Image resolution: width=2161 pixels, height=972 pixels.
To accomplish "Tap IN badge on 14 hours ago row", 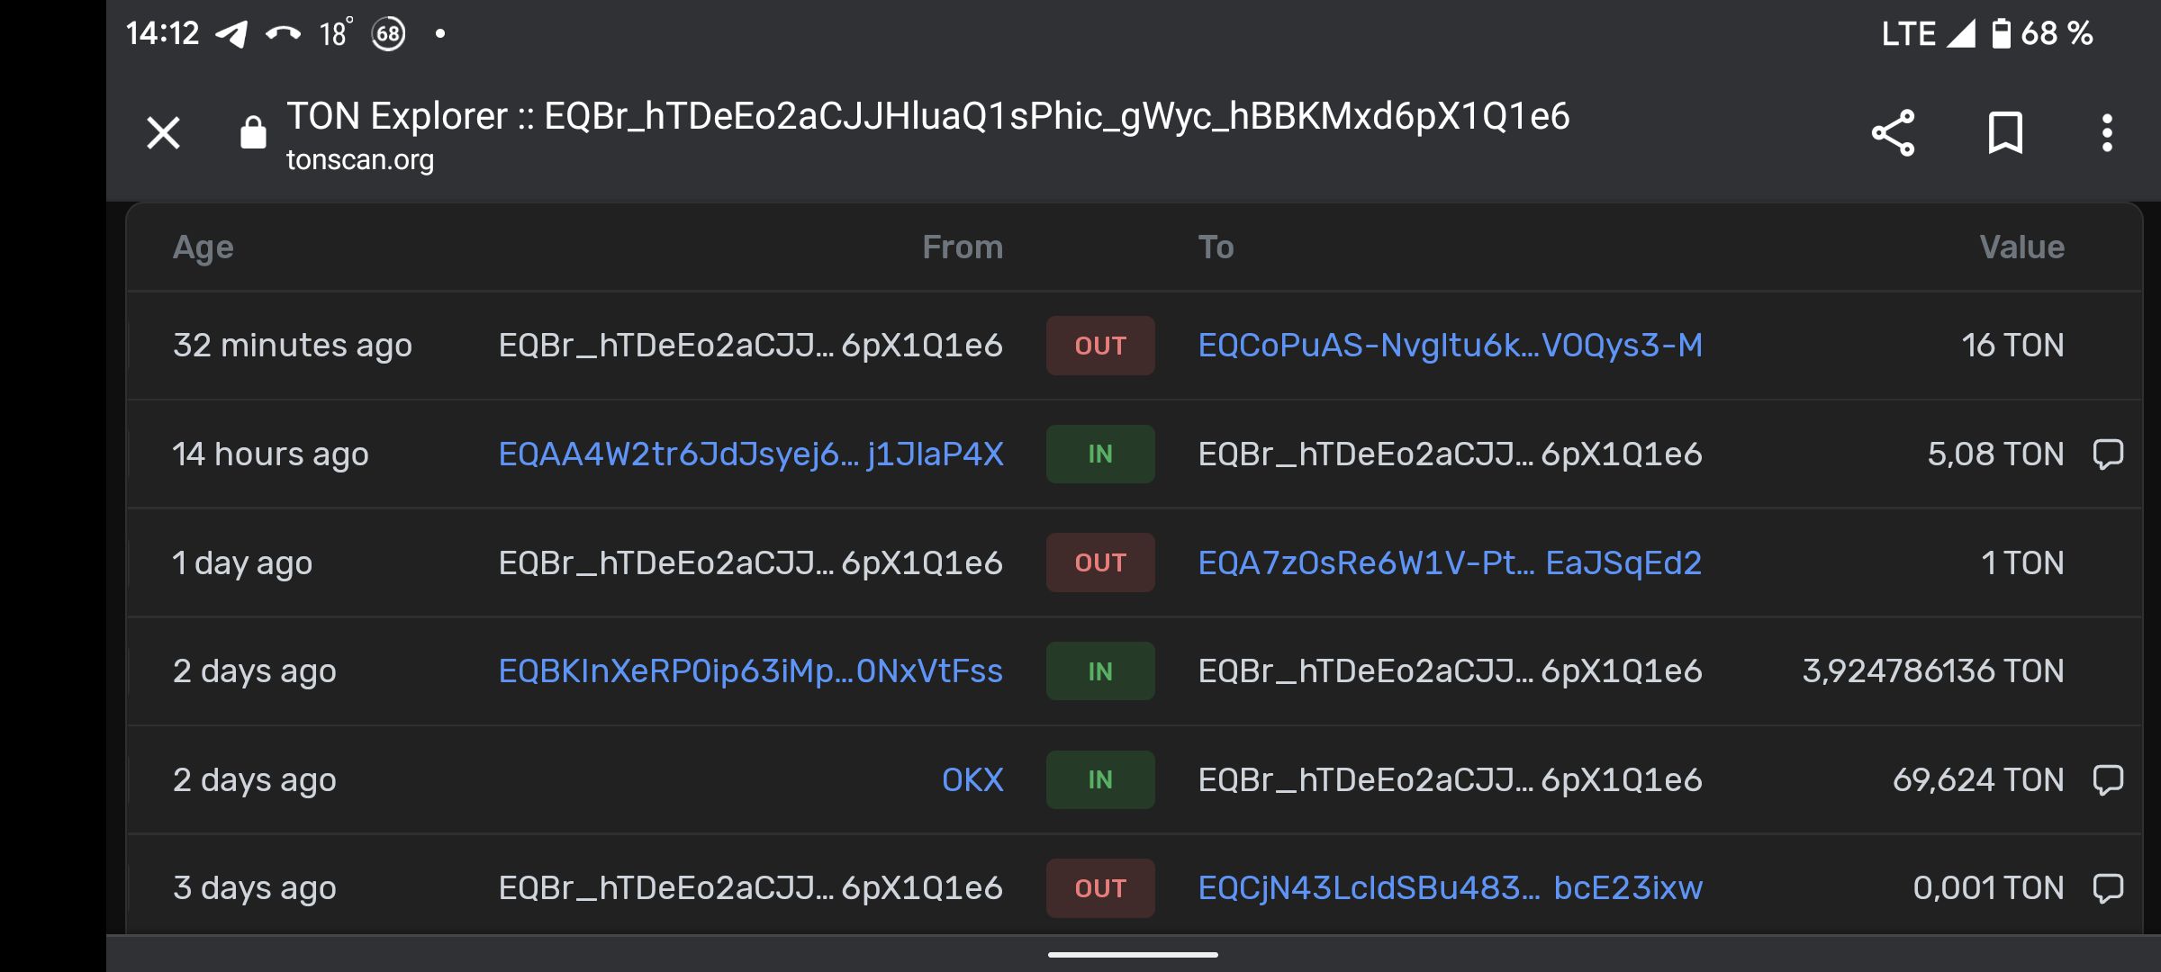I will 1099,454.
